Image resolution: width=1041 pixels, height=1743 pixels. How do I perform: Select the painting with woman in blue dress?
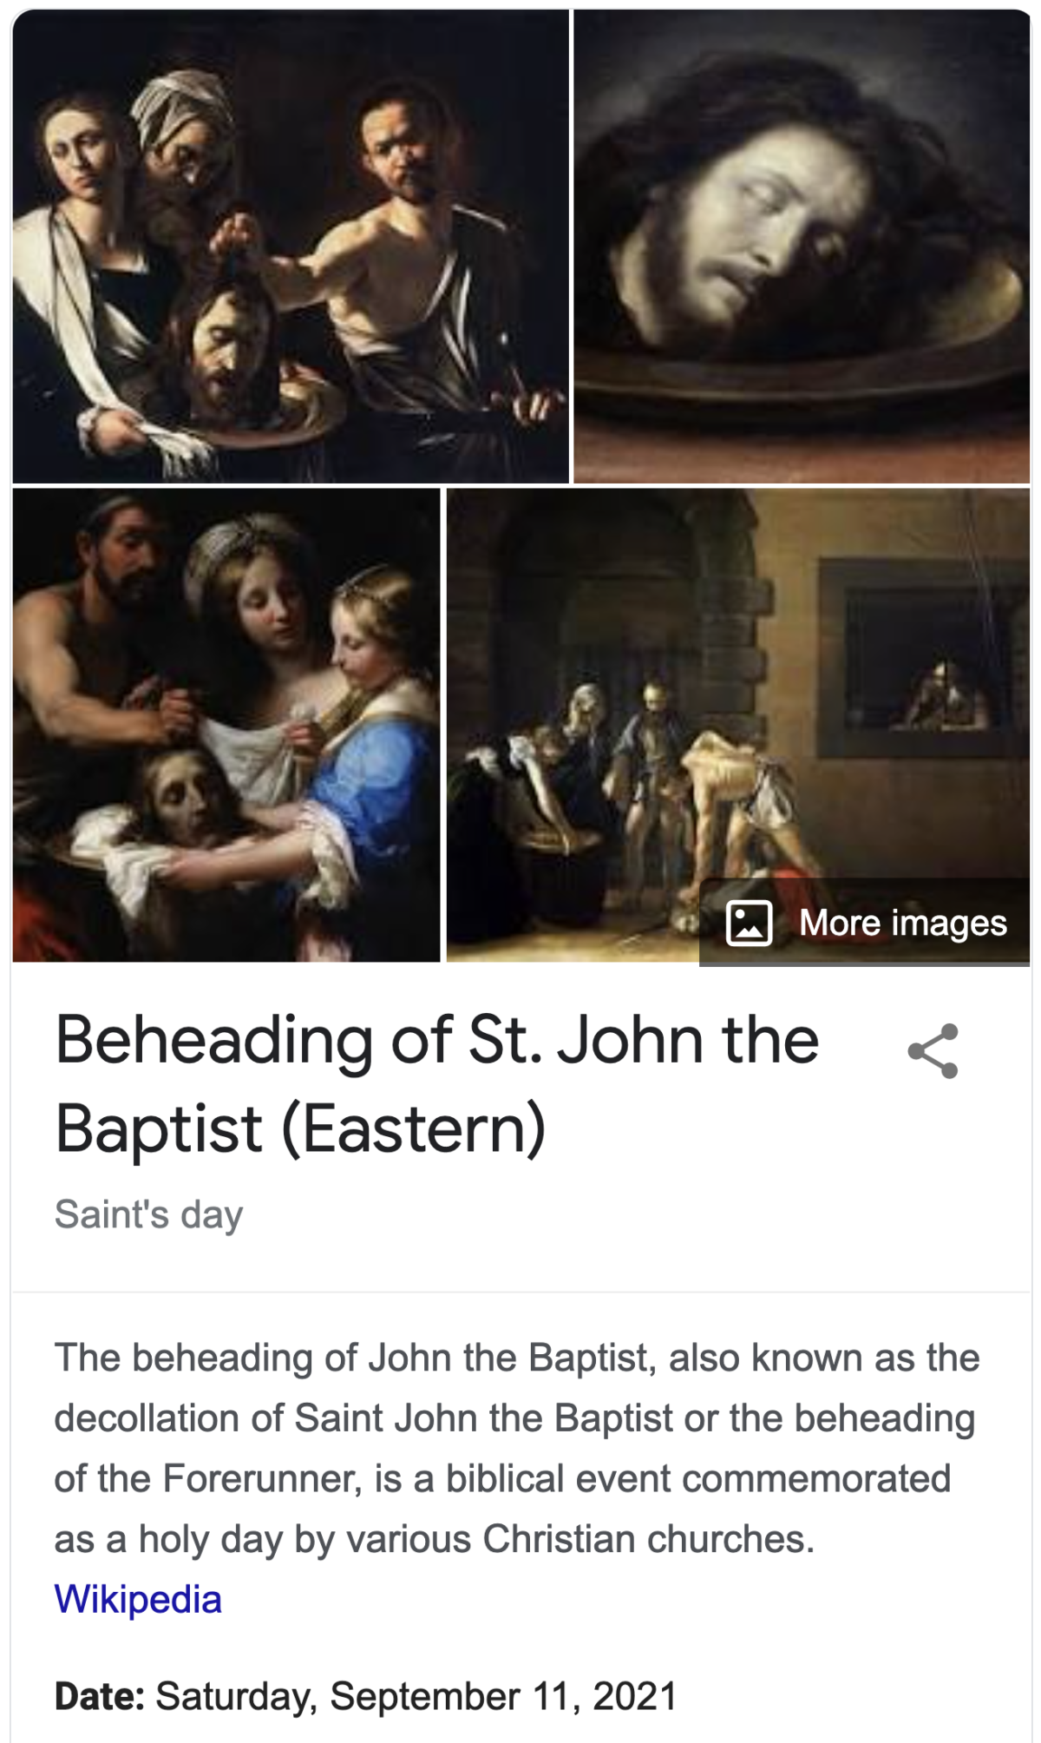[226, 725]
